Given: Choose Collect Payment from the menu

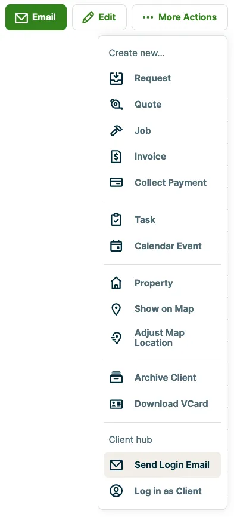Looking at the screenshot, I should click(x=163, y=183).
